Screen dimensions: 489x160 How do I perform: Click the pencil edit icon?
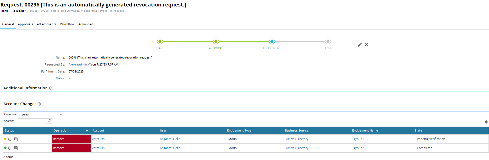(359, 45)
